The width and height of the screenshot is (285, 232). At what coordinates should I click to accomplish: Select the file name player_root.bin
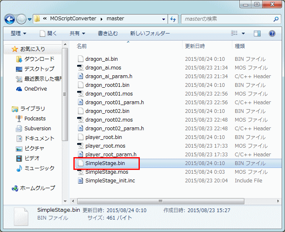104,137
